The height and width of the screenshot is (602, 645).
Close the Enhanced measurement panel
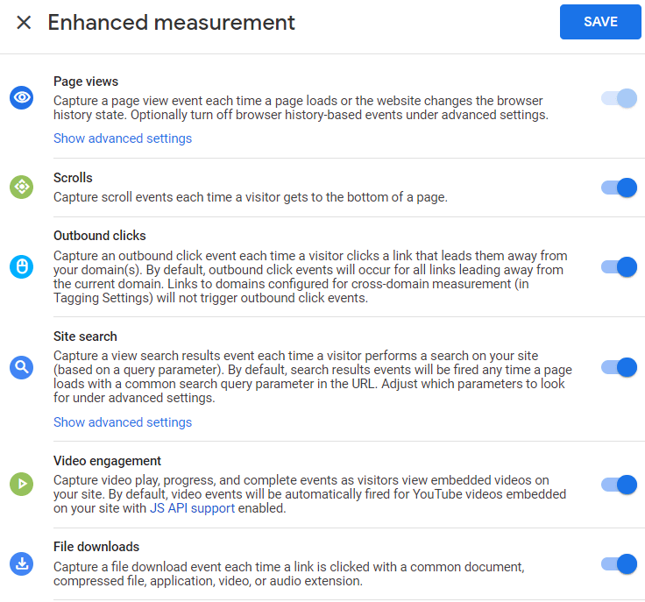[x=24, y=22]
